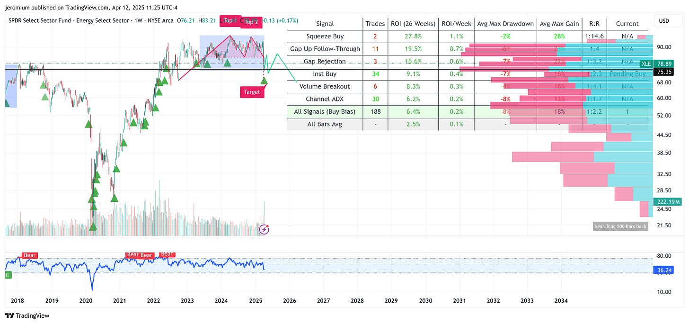The height and width of the screenshot is (324, 689).
Task: Click the Searching 500 Bars Back label
Action: click(620, 226)
